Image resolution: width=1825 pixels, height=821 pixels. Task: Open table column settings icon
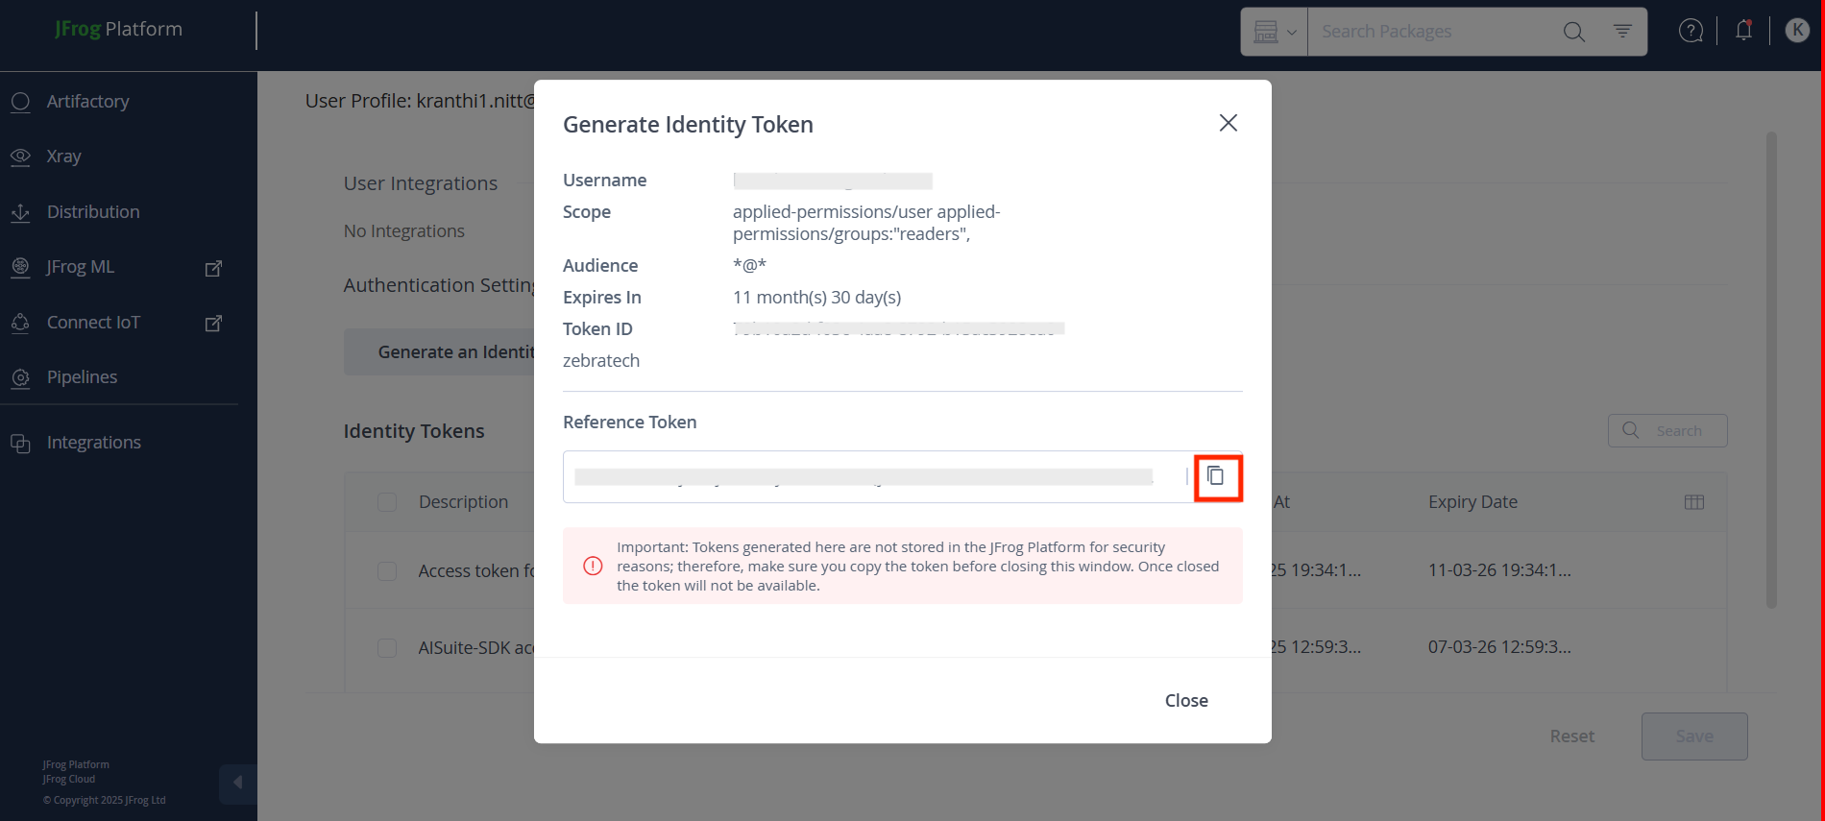(1694, 502)
